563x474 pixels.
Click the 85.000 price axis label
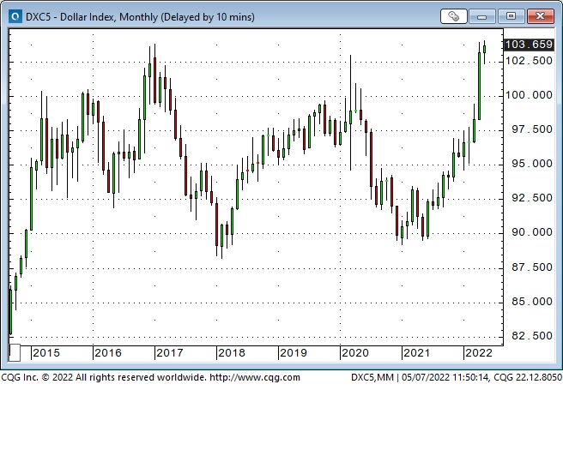[x=532, y=302]
